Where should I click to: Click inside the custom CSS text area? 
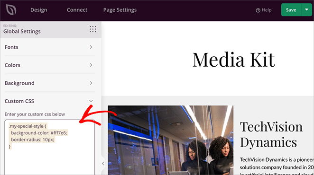[50, 148]
